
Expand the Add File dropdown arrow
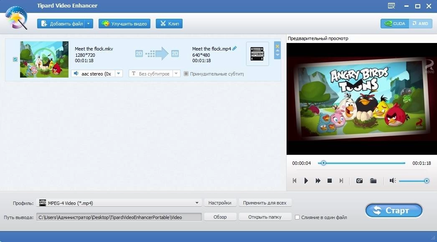[x=89, y=24]
